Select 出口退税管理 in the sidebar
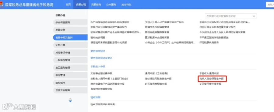274x112 pixels. pos(70,68)
